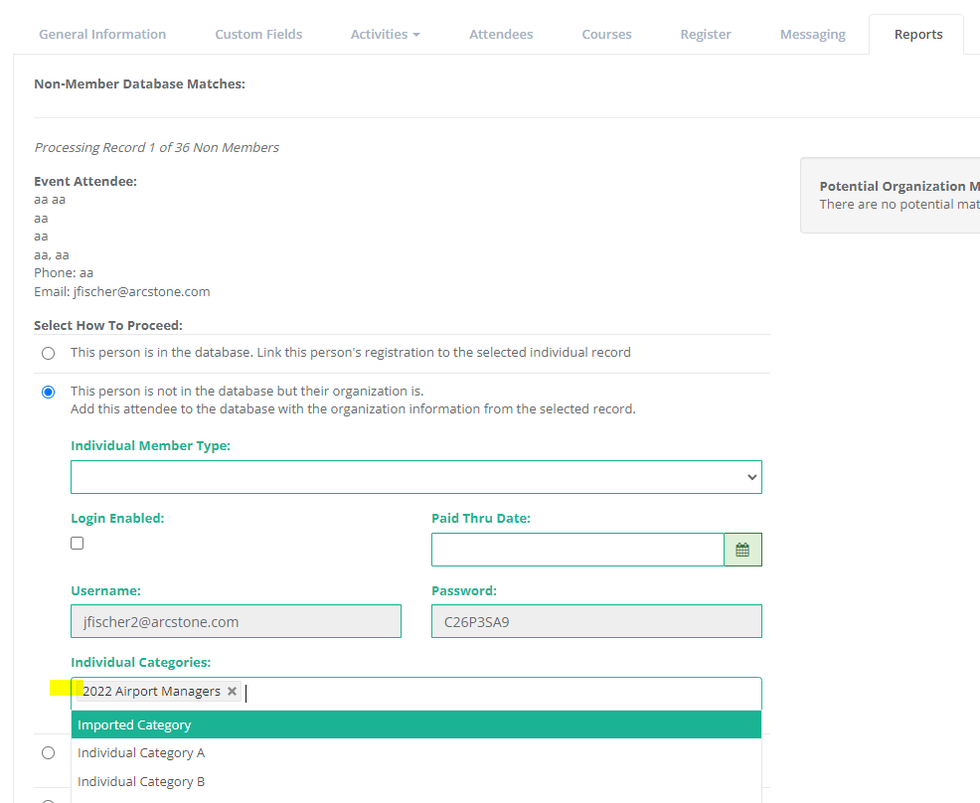Select 'This person is in the database' option
Viewport: 980px width, 803px height.
click(48, 354)
